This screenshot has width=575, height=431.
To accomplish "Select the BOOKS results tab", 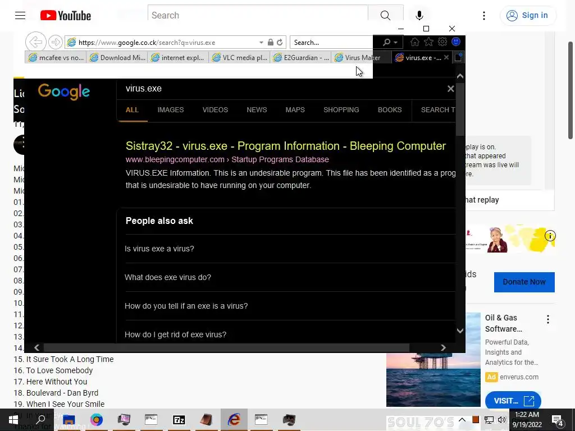I will click(390, 110).
